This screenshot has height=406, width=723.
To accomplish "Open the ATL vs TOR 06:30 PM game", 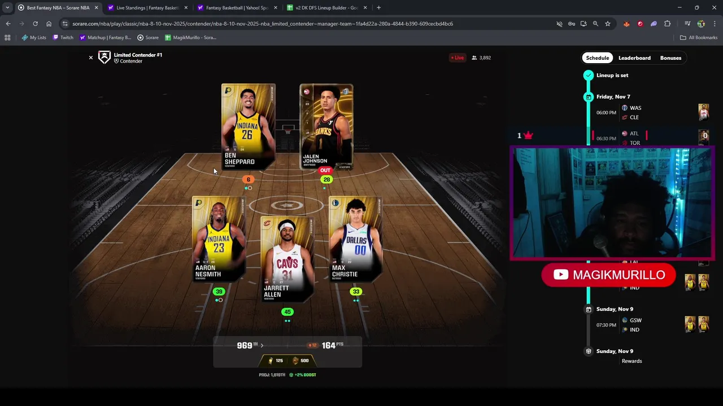I will coord(647,138).
